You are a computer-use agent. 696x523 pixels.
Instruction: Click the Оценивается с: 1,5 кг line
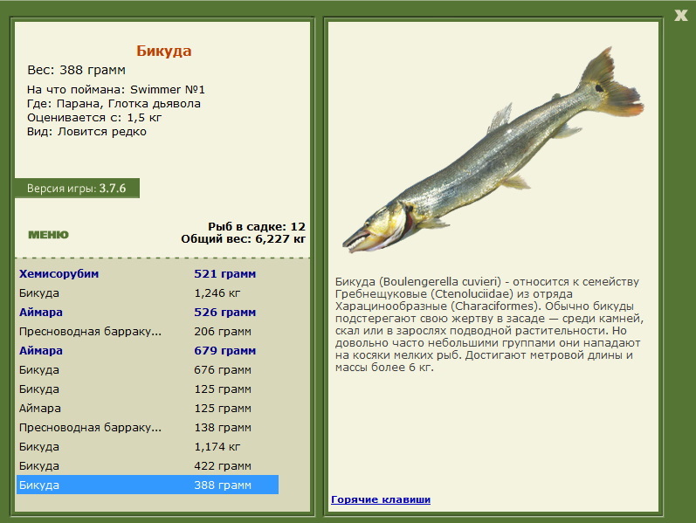coord(94,118)
